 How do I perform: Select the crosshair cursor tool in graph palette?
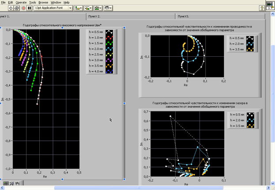[x=6, y=183]
